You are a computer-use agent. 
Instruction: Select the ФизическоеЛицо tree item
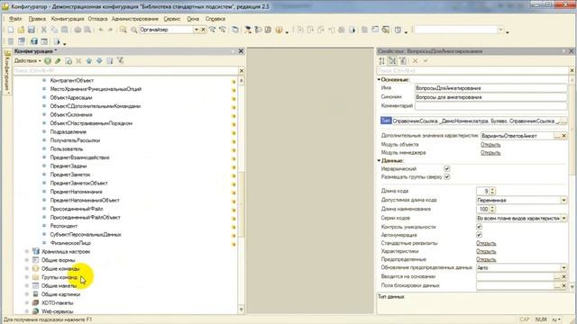click(x=70, y=243)
